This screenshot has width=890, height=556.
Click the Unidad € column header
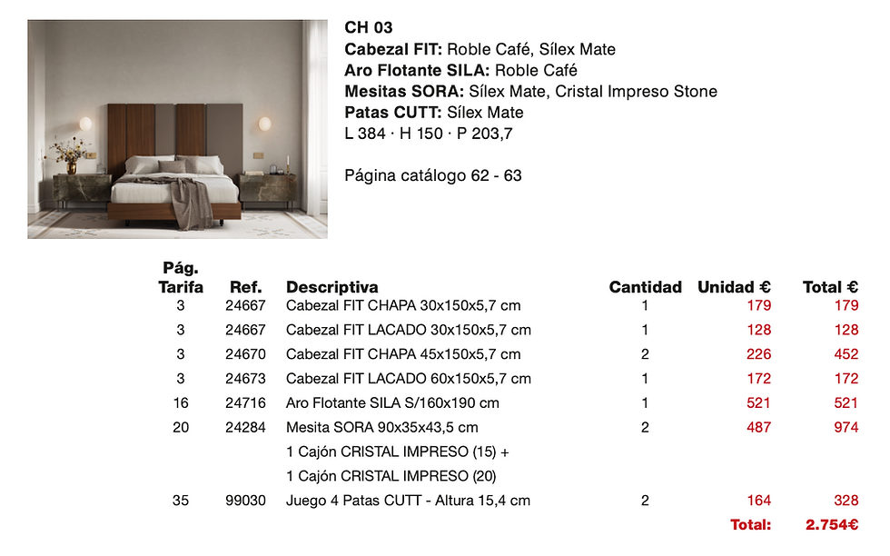(x=734, y=287)
